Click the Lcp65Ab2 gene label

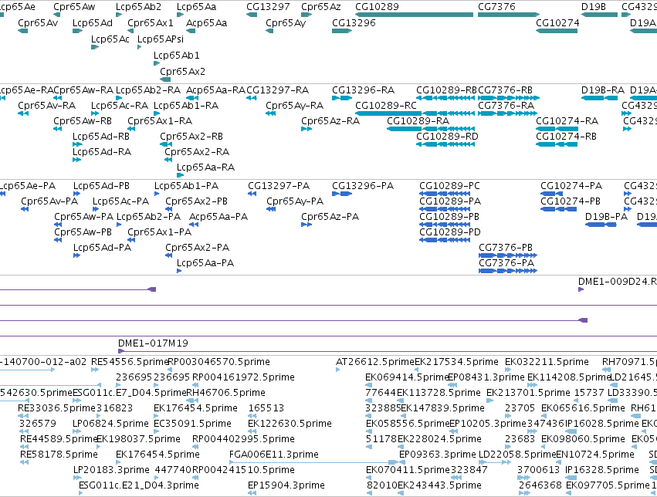coord(138,7)
